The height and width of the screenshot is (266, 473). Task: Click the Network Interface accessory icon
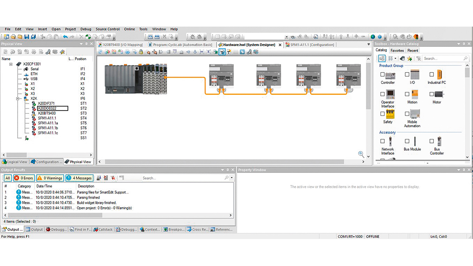tap(390, 141)
